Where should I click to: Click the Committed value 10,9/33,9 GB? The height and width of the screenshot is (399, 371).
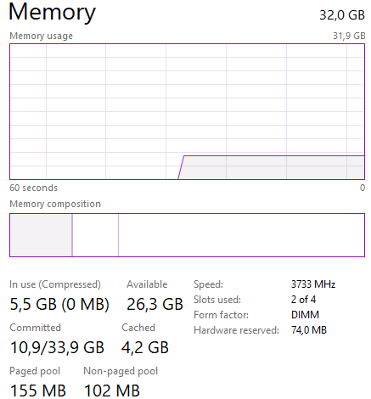tap(57, 347)
